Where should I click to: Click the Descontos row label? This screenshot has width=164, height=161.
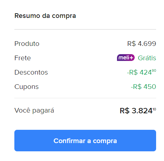(31, 72)
